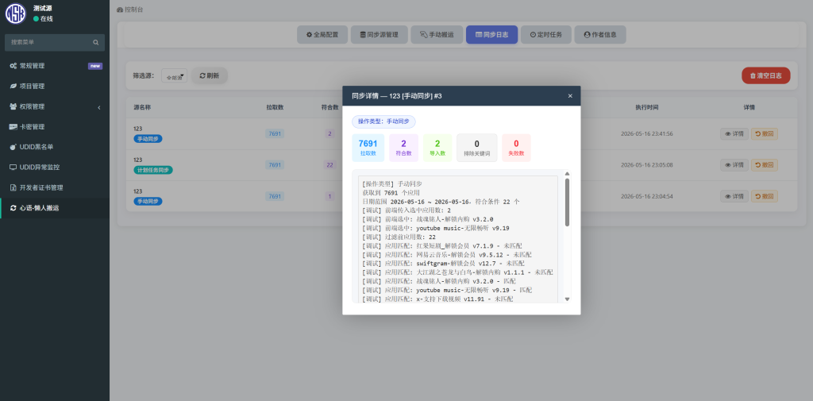Click the 项目管理 leaf icon
This screenshot has width=813, height=401.
click(13, 86)
